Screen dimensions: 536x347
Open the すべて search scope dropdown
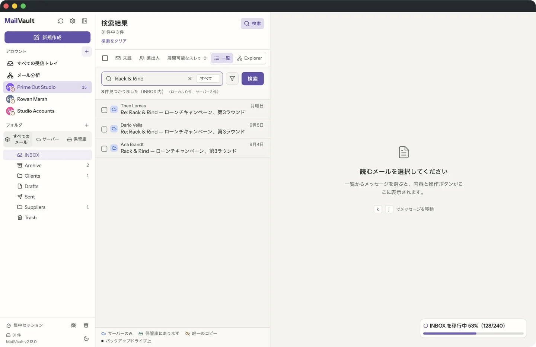tap(208, 79)
